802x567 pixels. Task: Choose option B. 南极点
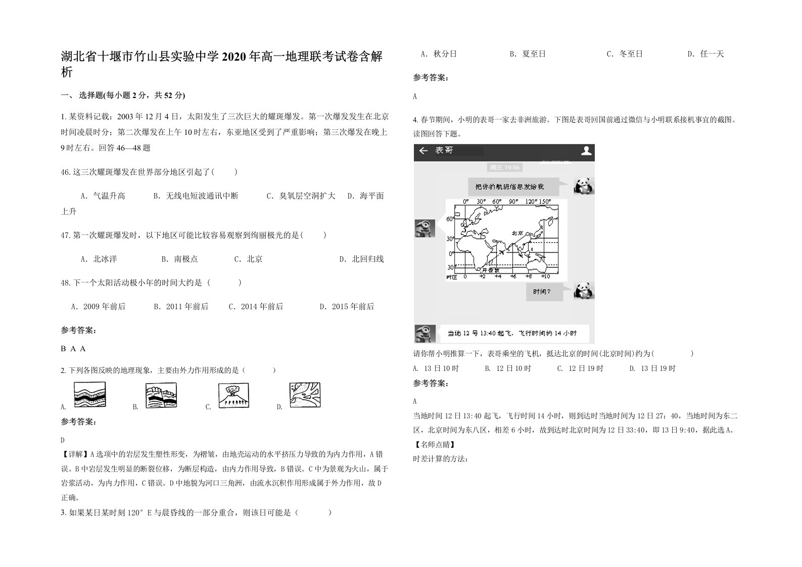coord(180,259)
